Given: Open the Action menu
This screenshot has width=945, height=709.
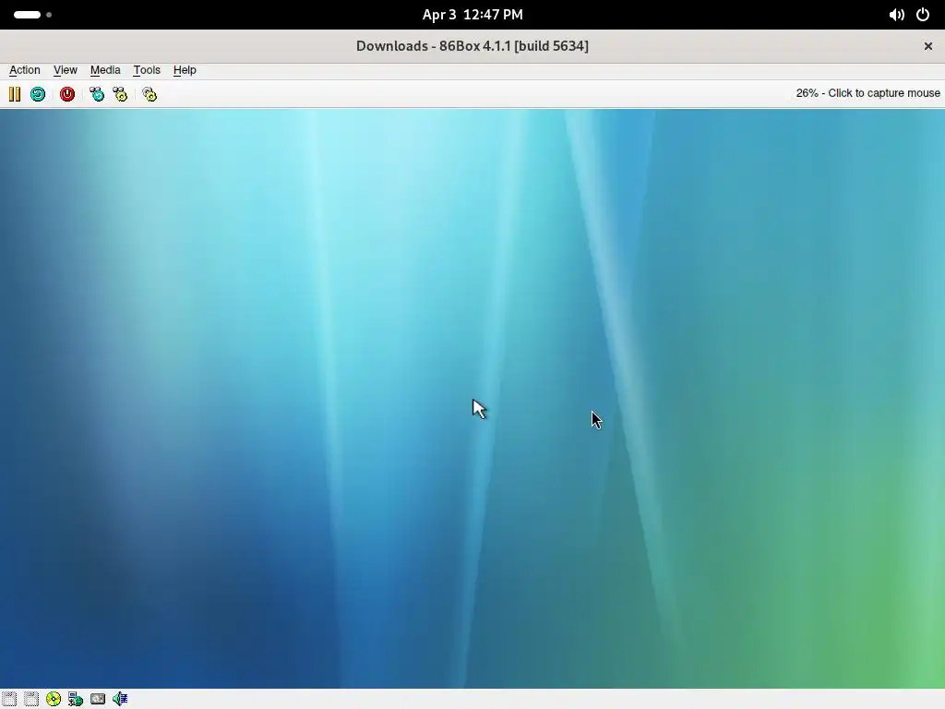Looking at the screenshot, I should click(25, 70).
